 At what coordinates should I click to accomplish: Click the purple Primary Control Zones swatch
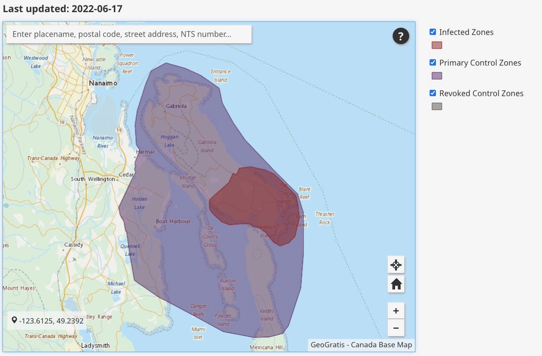pos(437,76)
